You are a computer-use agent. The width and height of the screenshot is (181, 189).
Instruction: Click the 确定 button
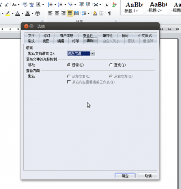tap(125, 176)
